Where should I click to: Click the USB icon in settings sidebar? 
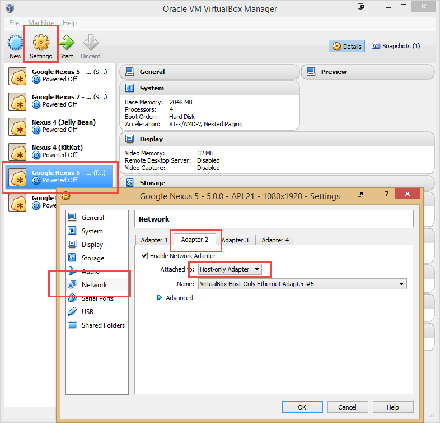tap(72, 311)
